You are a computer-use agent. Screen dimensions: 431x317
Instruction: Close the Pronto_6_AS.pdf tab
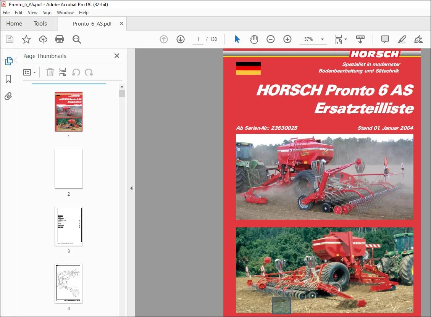click(x=121, y=24)
